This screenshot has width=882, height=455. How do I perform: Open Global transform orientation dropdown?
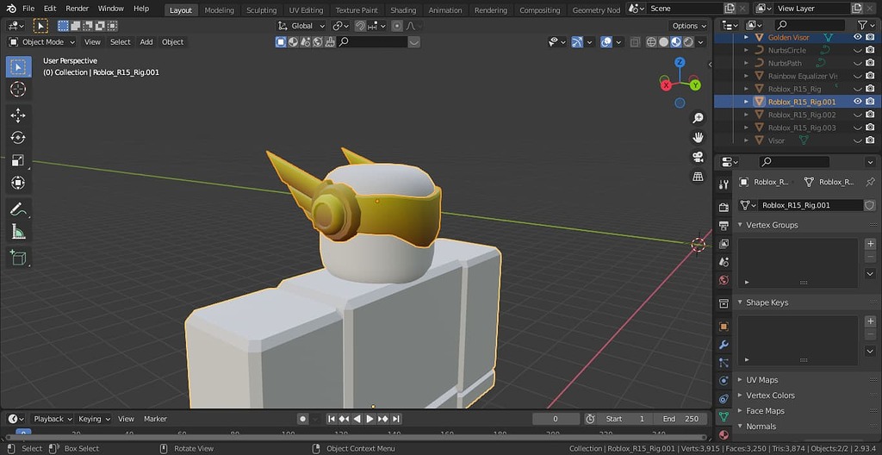point(301,26)
